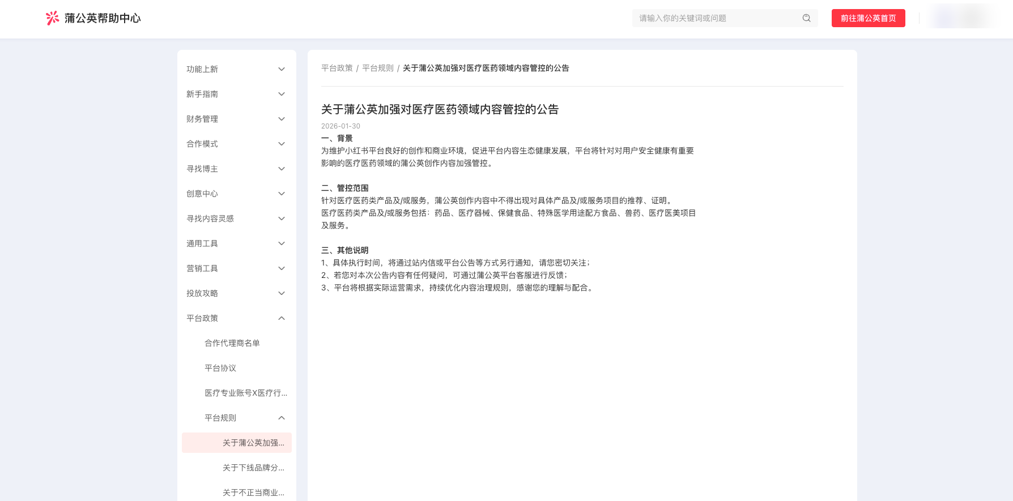Expand the 投放攻略 chevron

point(282,293)
